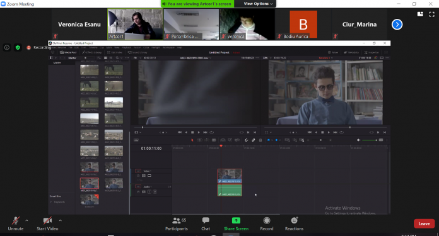Viewport: 439px width, 236px height.
Task: Expand audio options arrow beside Unmute
Action: [x=26, y=220]
